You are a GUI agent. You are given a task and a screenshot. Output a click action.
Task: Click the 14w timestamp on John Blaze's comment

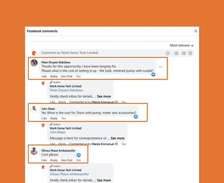coord(63,118)
